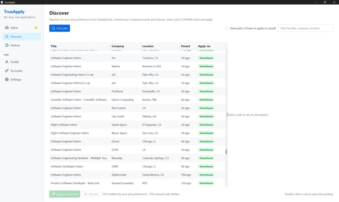Select Software Developer Intern row

point(137,166)
